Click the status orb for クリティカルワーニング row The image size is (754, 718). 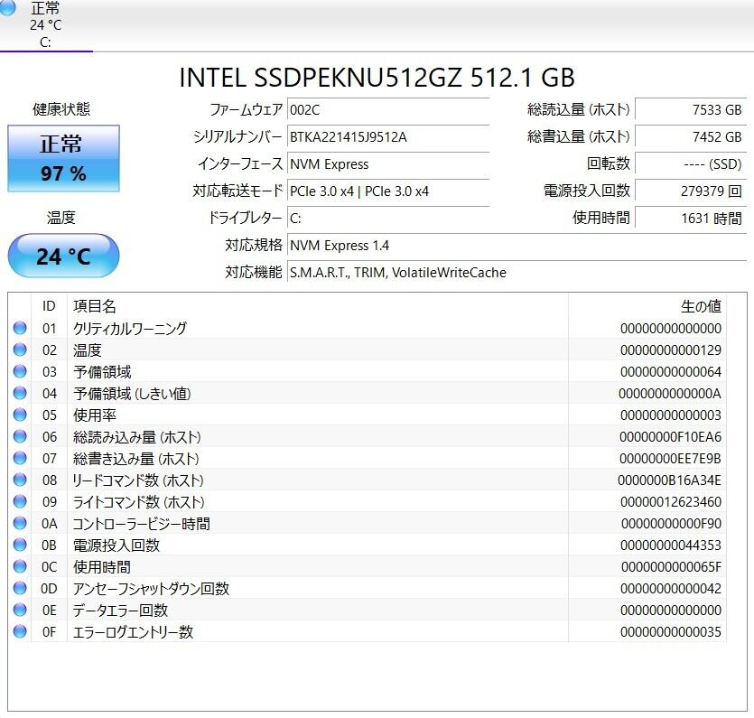pyautogui.click(x=20, y=329)
